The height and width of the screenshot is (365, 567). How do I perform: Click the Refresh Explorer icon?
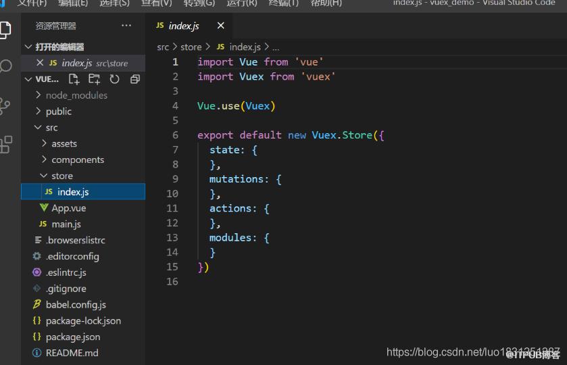pyautogui.click(x=114, y=79)
